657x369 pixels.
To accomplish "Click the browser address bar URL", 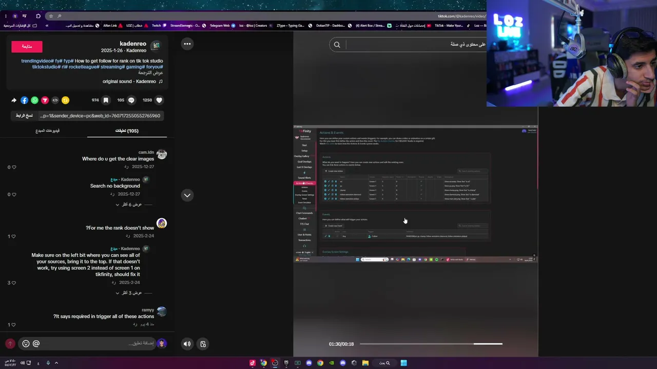I will click(x=461, y=16).
